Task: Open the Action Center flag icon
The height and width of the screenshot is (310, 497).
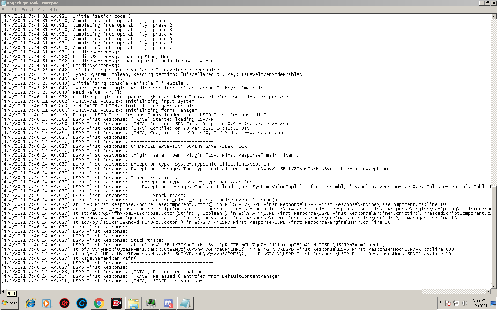Action: point(448,303)
